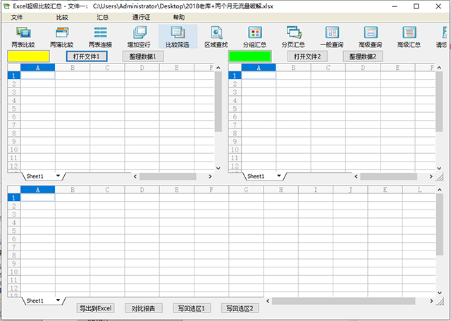Screen dimensions: 451x321
Task: Select column A header in left grid
Action: coord(37,68)
